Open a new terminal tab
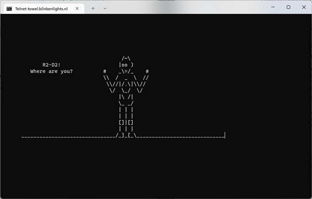 tap(93, 8)
